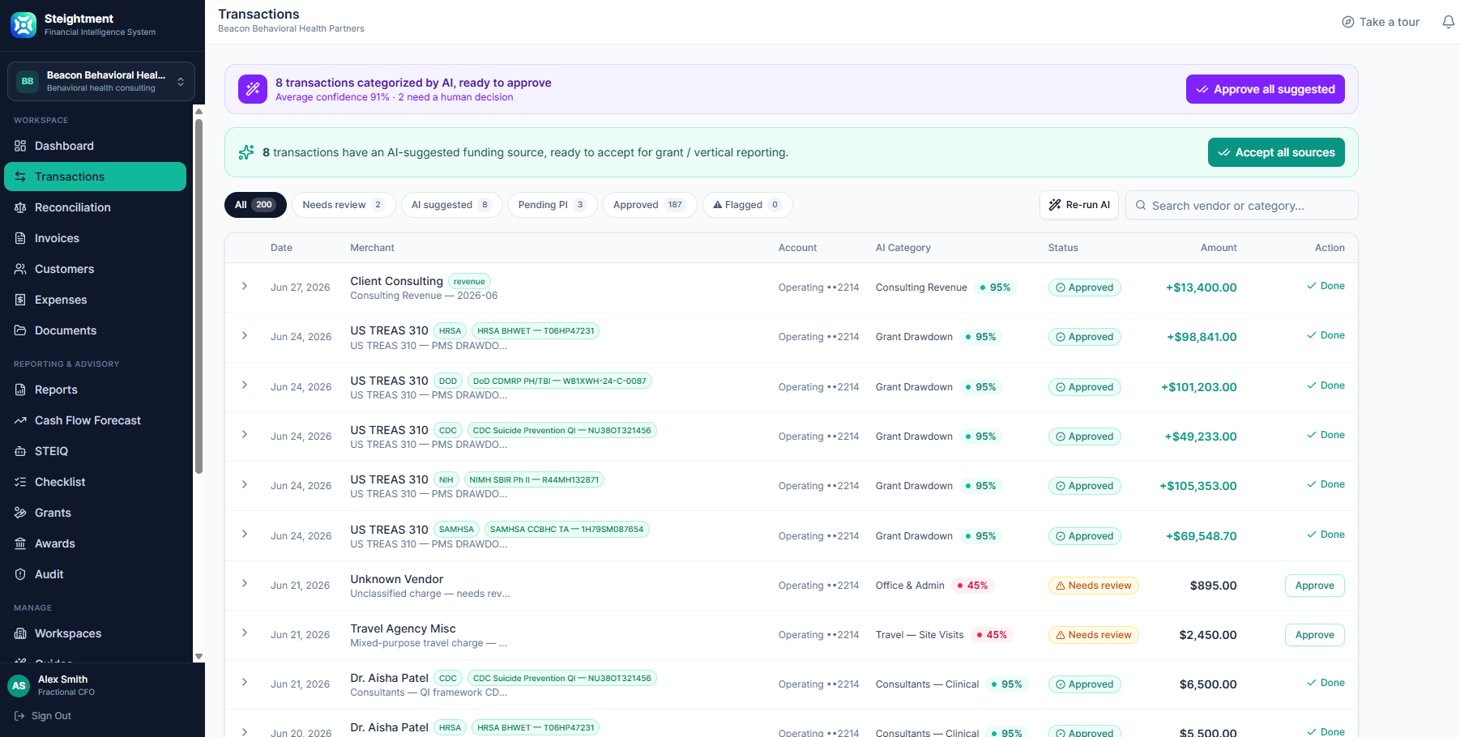Select the Flagged filter tab
1460x737 pixels.
[x=747, y=205]
